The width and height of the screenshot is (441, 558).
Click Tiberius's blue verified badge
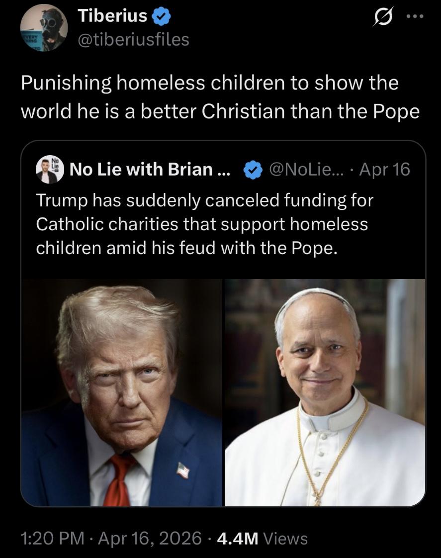coord(162,16)
